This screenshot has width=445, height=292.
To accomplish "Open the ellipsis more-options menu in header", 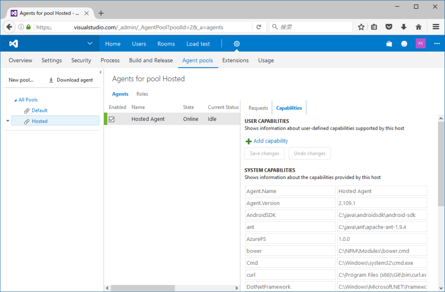I will (x=437, y=44).
